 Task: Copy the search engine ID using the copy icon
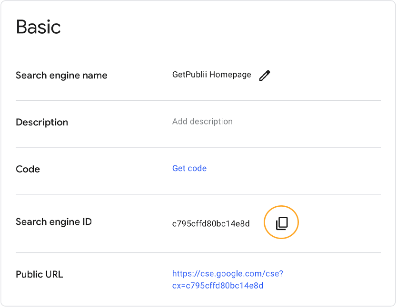[281, 222]
